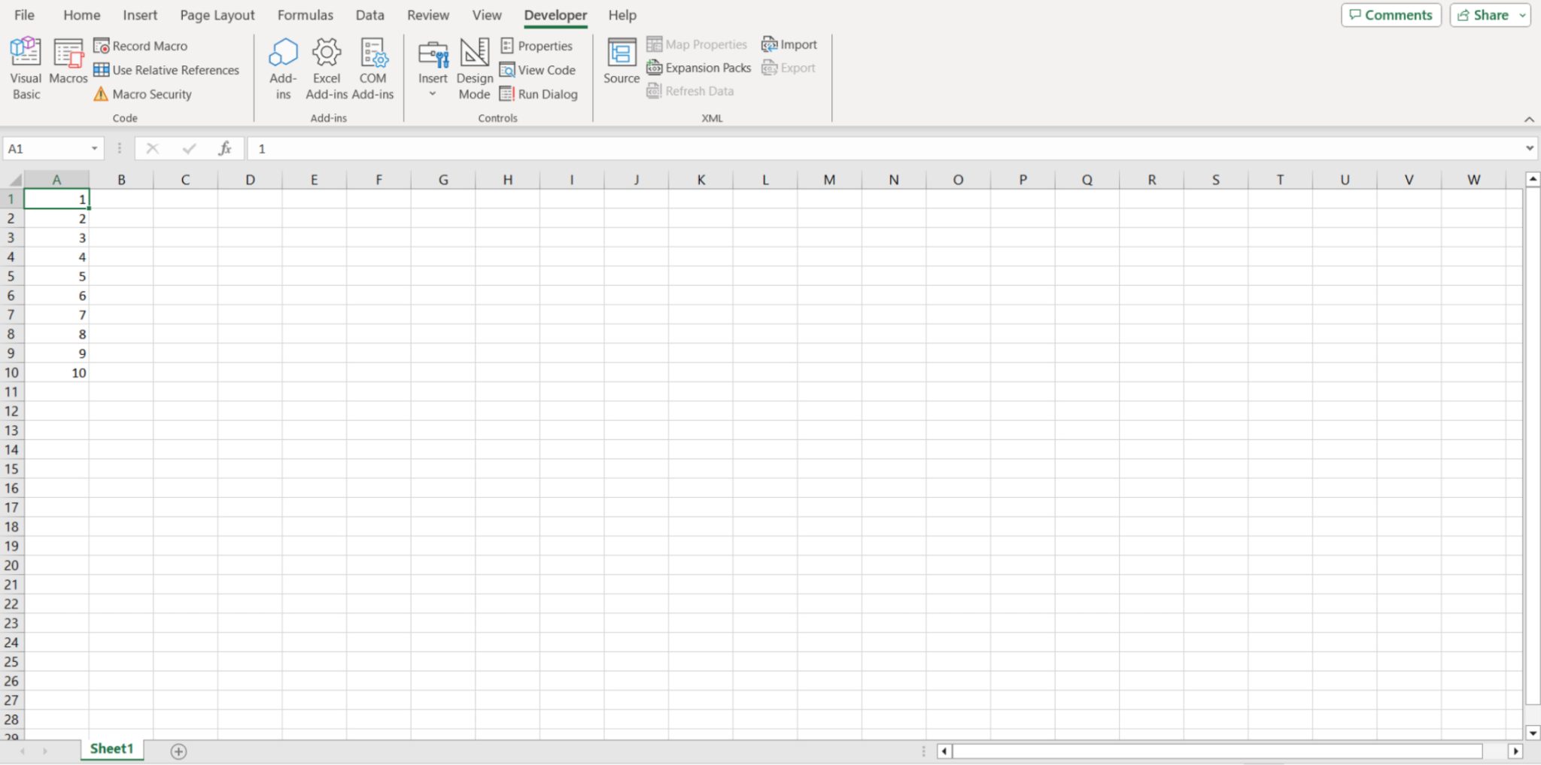Click the XML Source button
The height and width of the screenshot is (765, 1541).
point(620,60)
